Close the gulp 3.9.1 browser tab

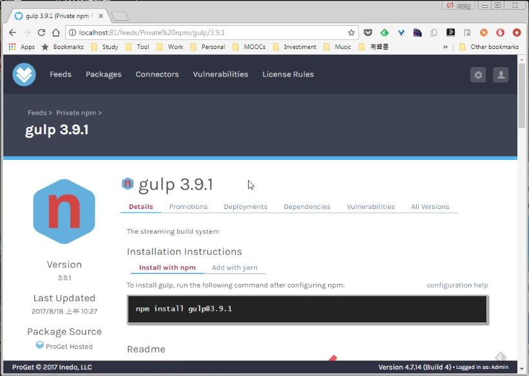101,16
